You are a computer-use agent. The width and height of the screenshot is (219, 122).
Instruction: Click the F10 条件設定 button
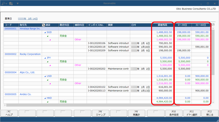tap(174, 113)
